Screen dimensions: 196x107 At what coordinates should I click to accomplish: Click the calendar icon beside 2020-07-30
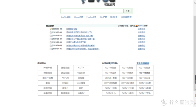(51, 32)
